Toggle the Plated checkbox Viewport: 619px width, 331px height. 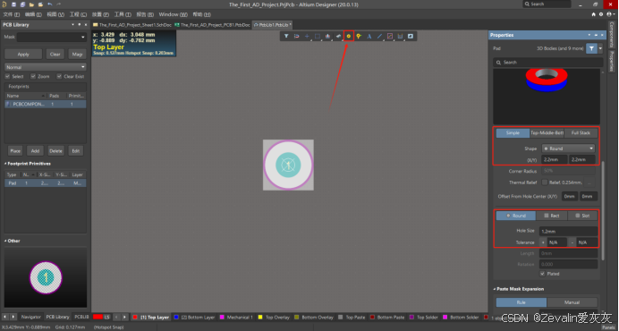pos(542,274)
